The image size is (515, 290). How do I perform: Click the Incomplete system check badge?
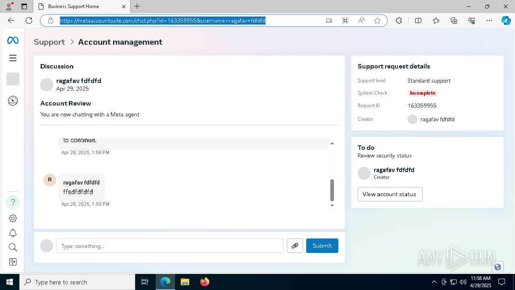pos(422,93)
